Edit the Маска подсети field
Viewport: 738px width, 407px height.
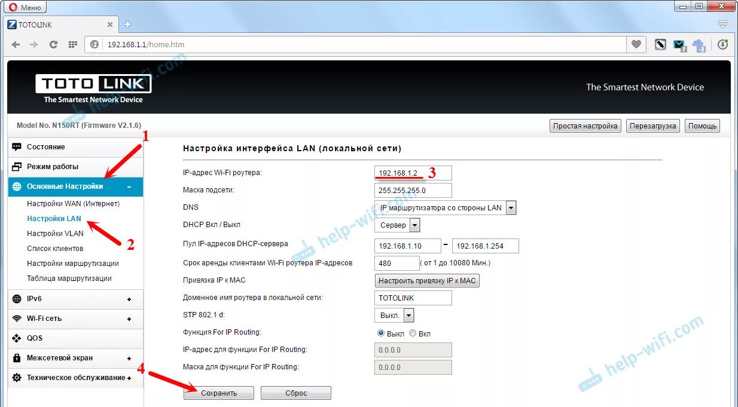413,191
